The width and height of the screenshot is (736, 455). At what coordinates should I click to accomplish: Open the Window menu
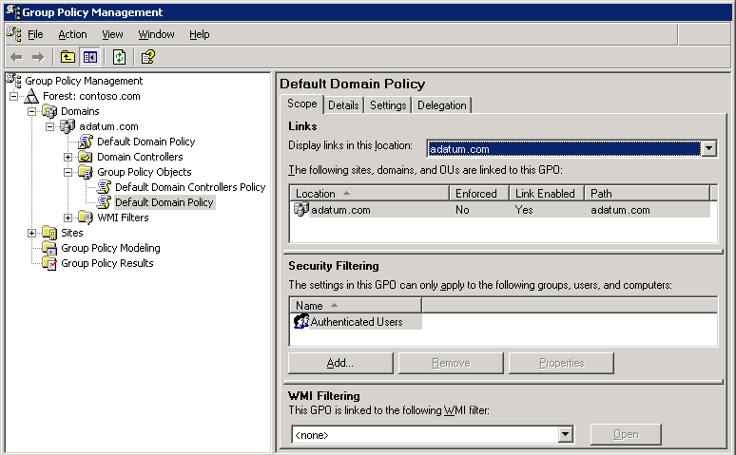[x=156, y=34]
